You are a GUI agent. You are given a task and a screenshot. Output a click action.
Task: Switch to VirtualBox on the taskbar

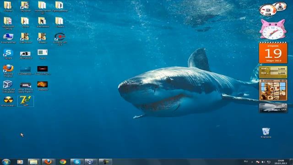[x=91, y=162]
